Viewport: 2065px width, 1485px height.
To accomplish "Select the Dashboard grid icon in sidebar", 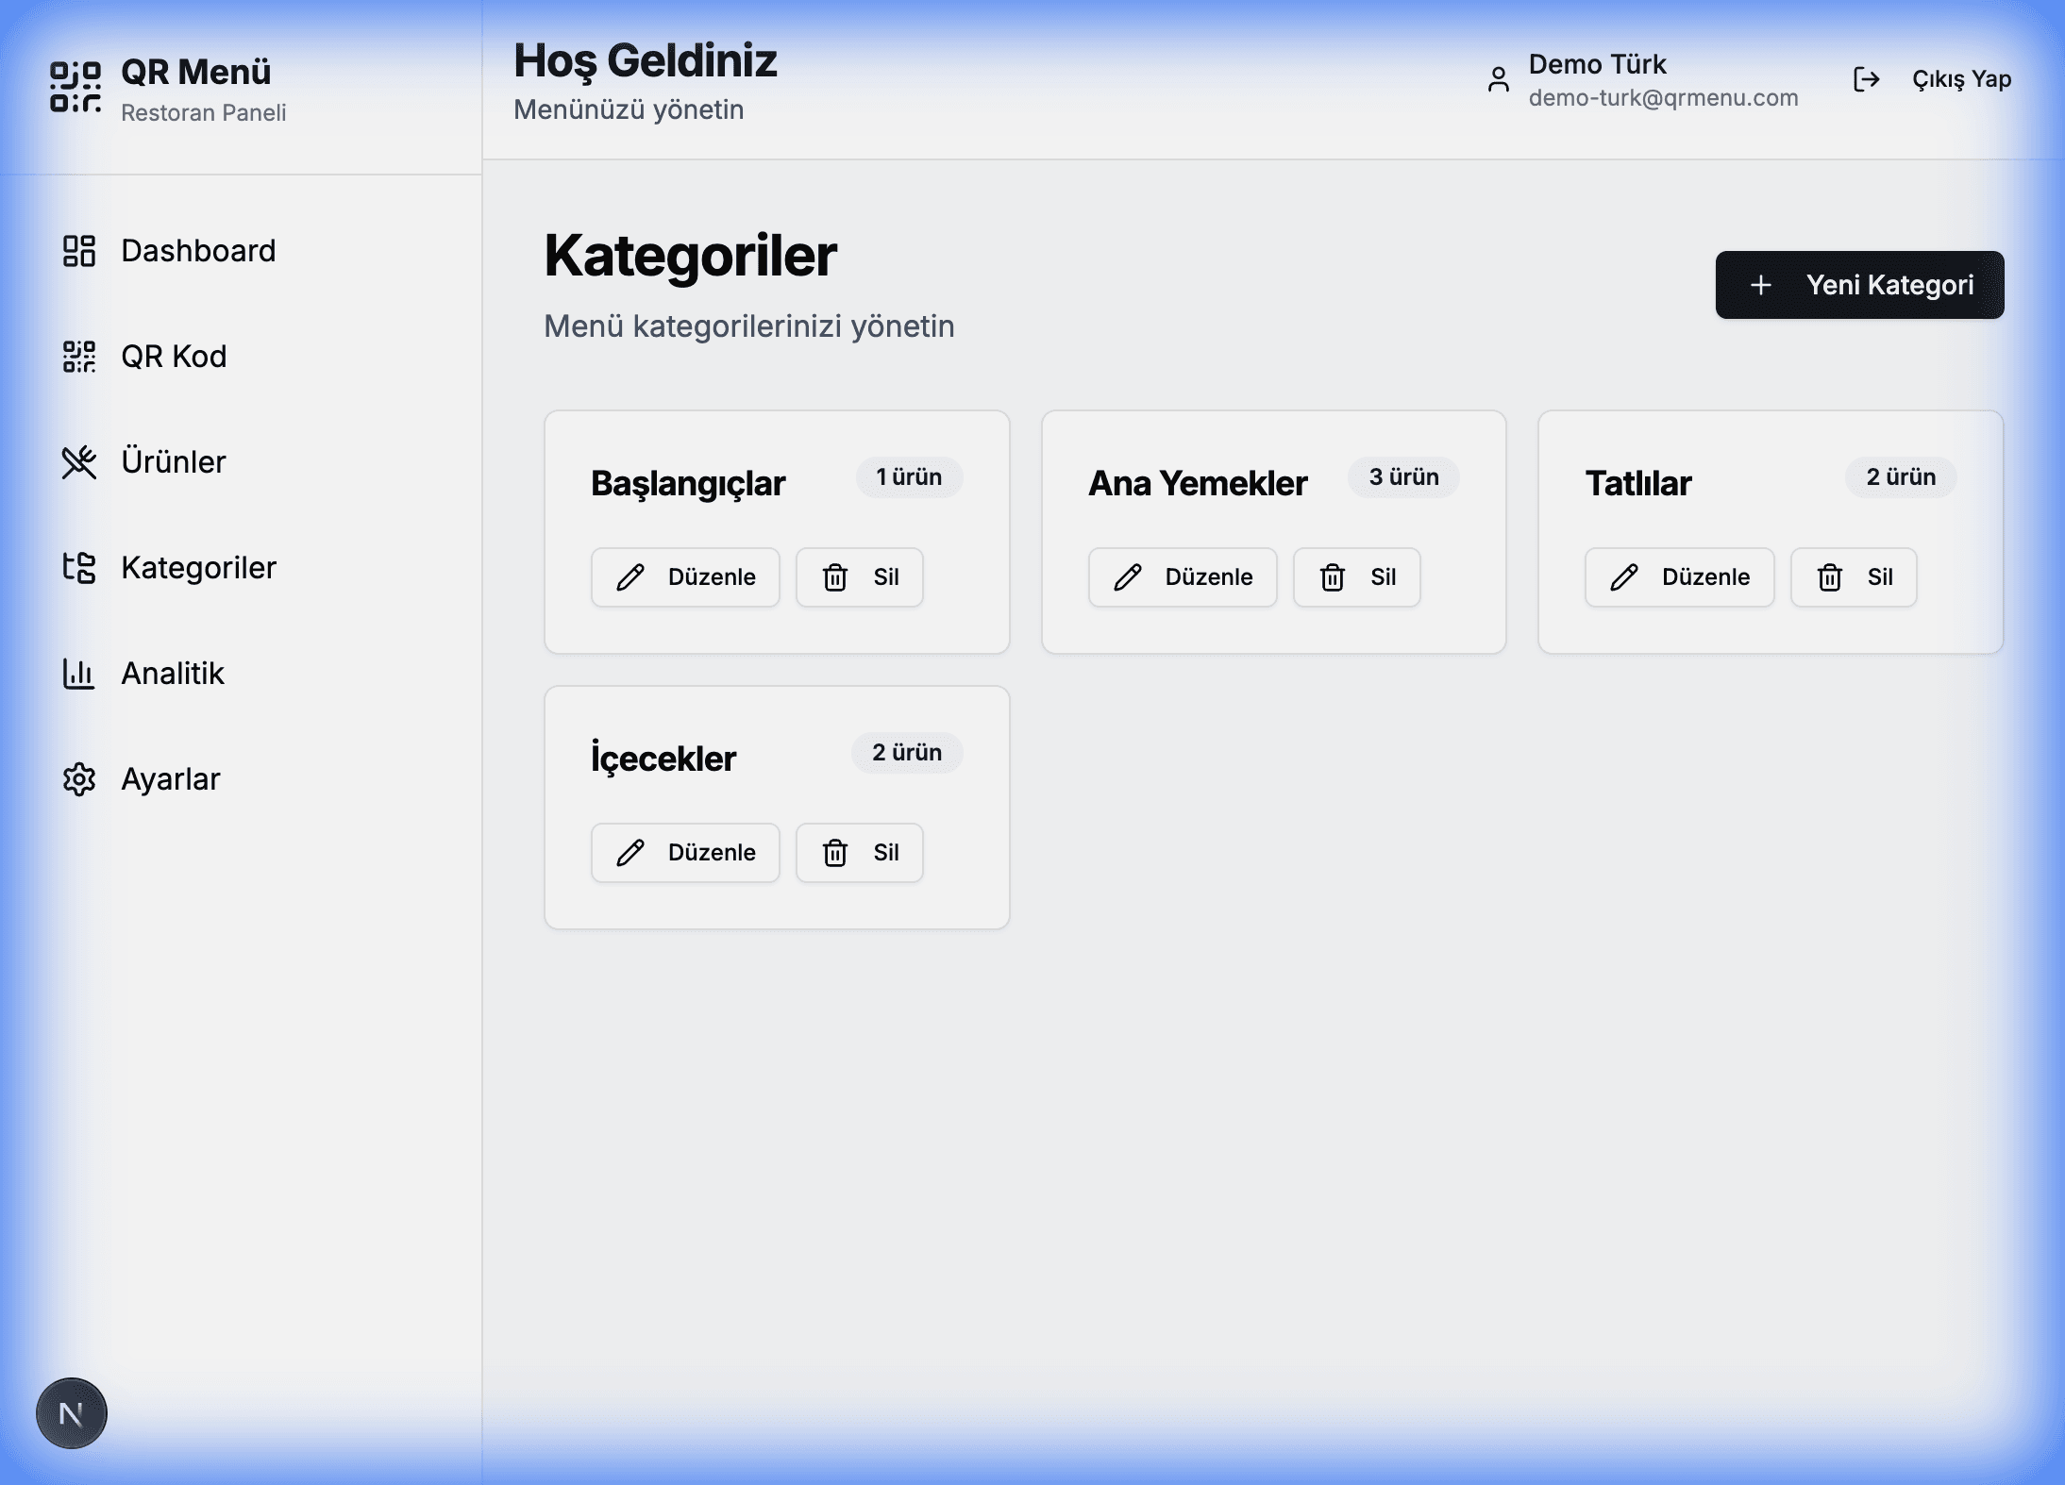I will pyautogui.click(x=79, y=251).
